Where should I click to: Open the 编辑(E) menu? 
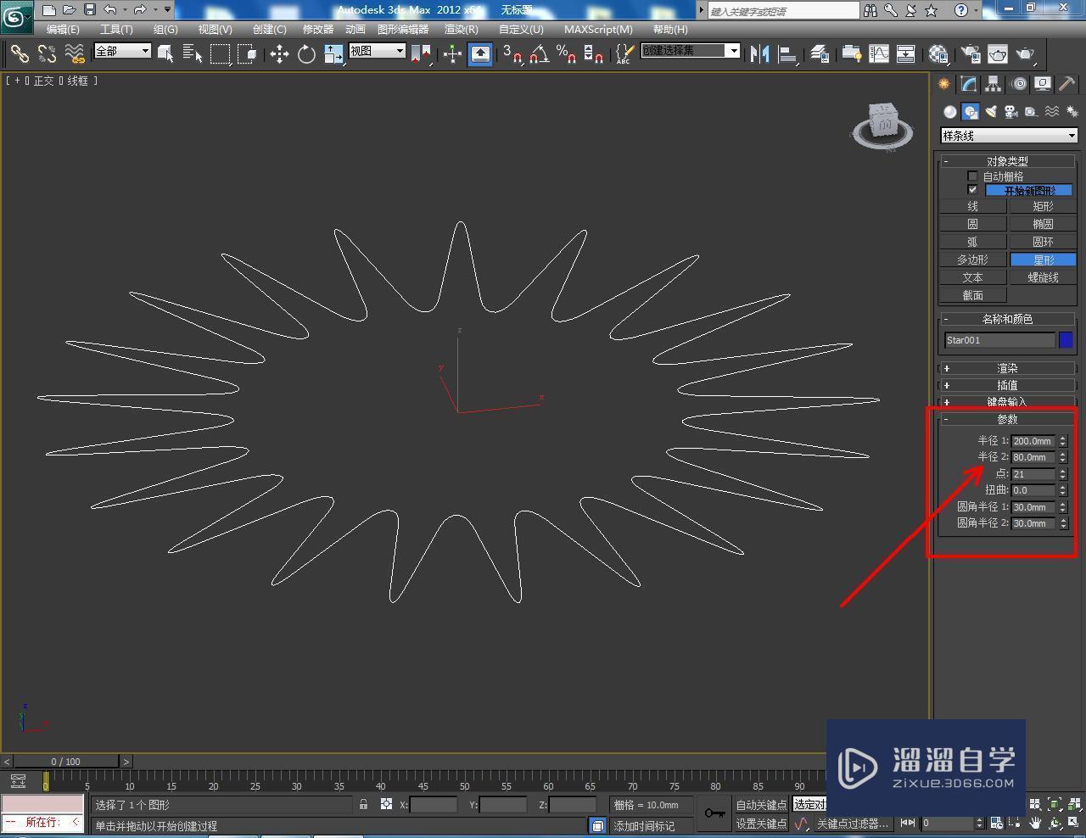63,29
